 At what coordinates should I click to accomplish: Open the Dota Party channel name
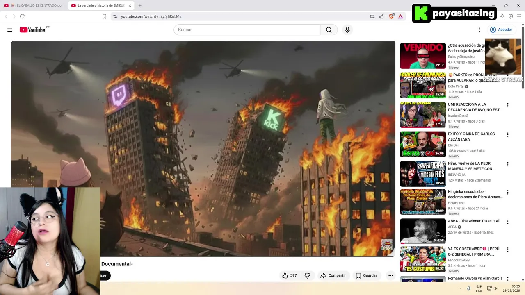(x=456, y=86)
